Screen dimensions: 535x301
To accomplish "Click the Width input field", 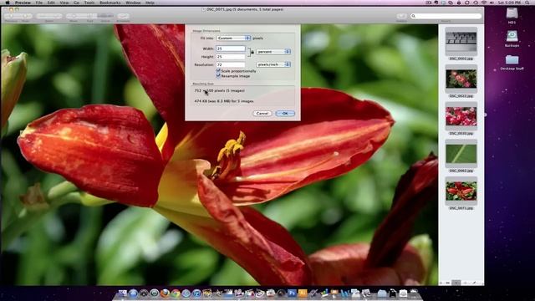I will (231, 48).
